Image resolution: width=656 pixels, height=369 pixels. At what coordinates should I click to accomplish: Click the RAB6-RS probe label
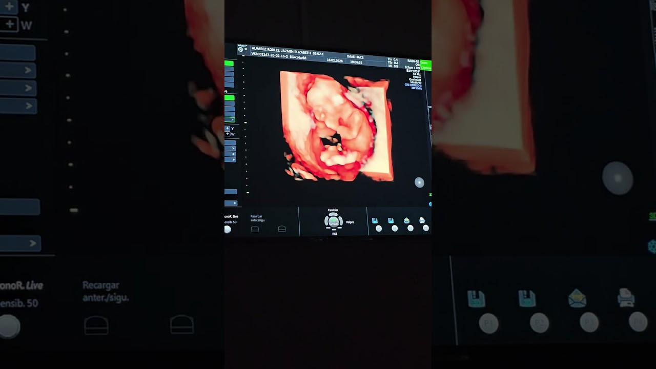point(413,61)
